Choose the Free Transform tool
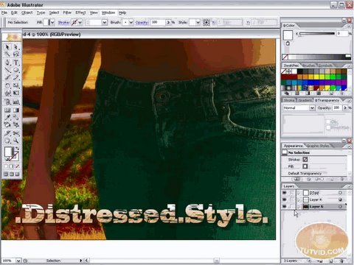 [x=16, y=93]
